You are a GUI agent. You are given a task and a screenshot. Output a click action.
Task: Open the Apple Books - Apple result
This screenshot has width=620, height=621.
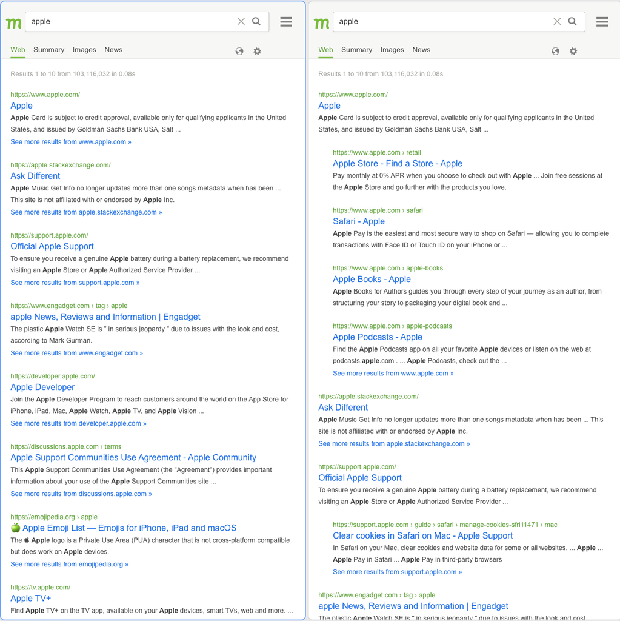coord(372,279)
